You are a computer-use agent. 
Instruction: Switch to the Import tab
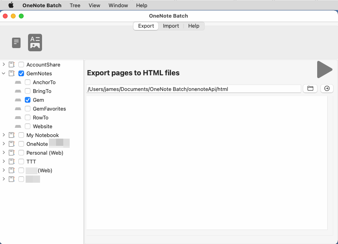(x=171, y=26)
